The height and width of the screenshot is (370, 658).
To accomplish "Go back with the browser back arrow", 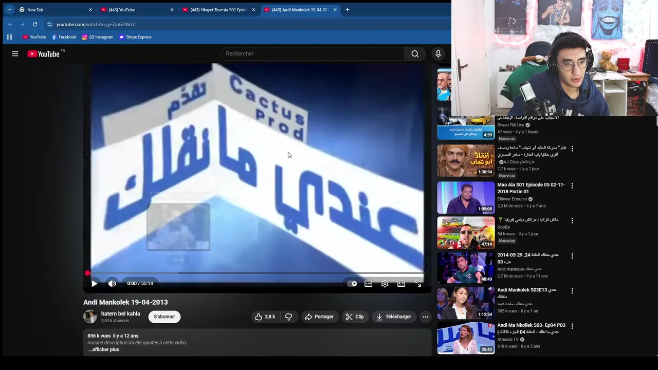I will tap(10, 24).
